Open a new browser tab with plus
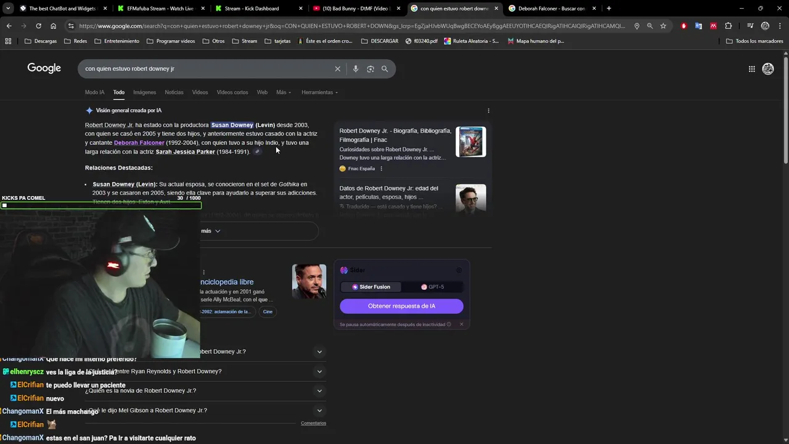 click(609, 9)
